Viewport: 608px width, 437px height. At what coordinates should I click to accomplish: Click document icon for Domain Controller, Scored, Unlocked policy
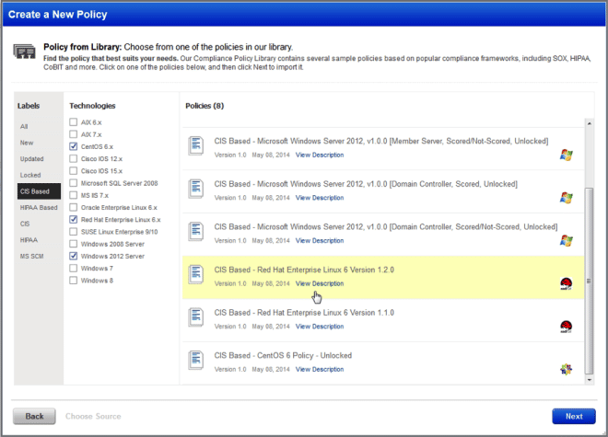pyautogui.click(x=196, y=189)
